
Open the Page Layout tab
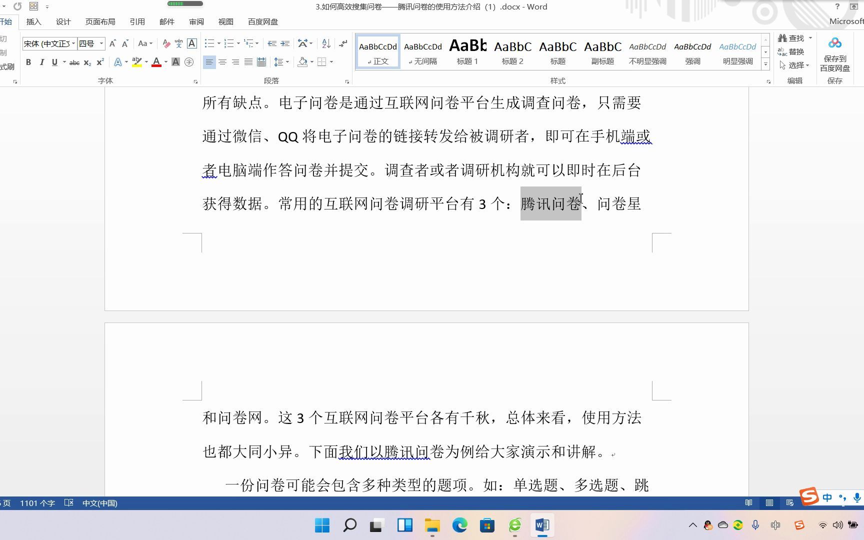pos(100,21)
